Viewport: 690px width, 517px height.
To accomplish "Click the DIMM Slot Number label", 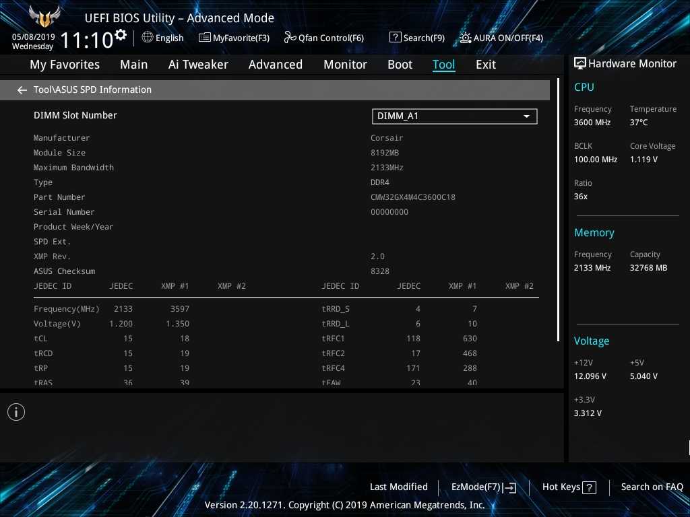I will tap(75, 115).
